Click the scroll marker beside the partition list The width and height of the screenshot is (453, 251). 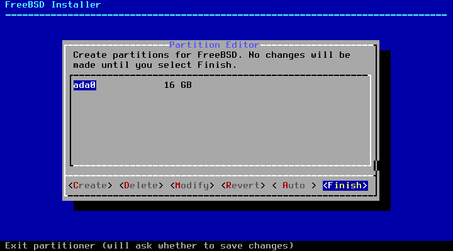(x=375, y=166)
